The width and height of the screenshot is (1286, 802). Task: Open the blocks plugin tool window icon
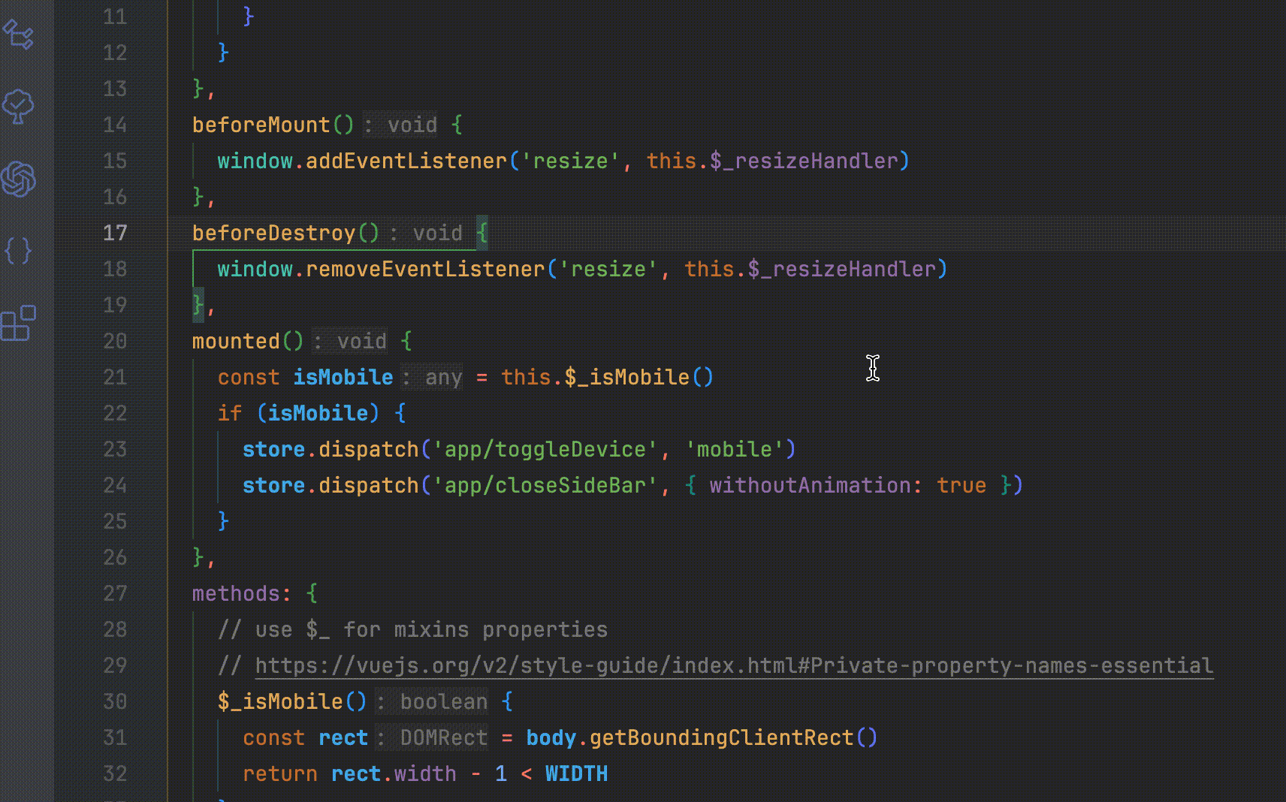pos(19,323)
